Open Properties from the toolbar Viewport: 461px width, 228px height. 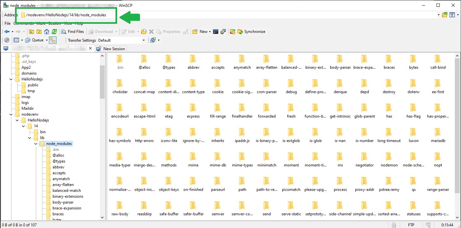pos(168,32)
